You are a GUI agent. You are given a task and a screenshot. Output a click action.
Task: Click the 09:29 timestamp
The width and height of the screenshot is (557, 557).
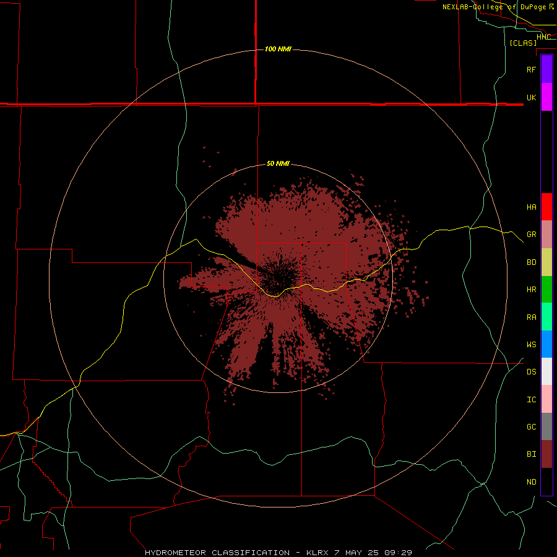pyautogui.click(x=398, y=553)
